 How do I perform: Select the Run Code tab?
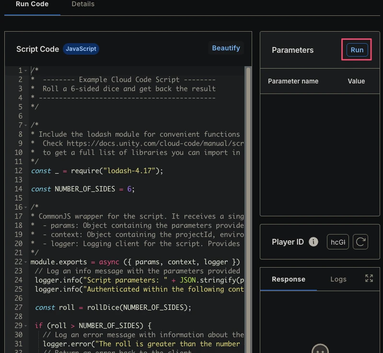pos(32,4)
